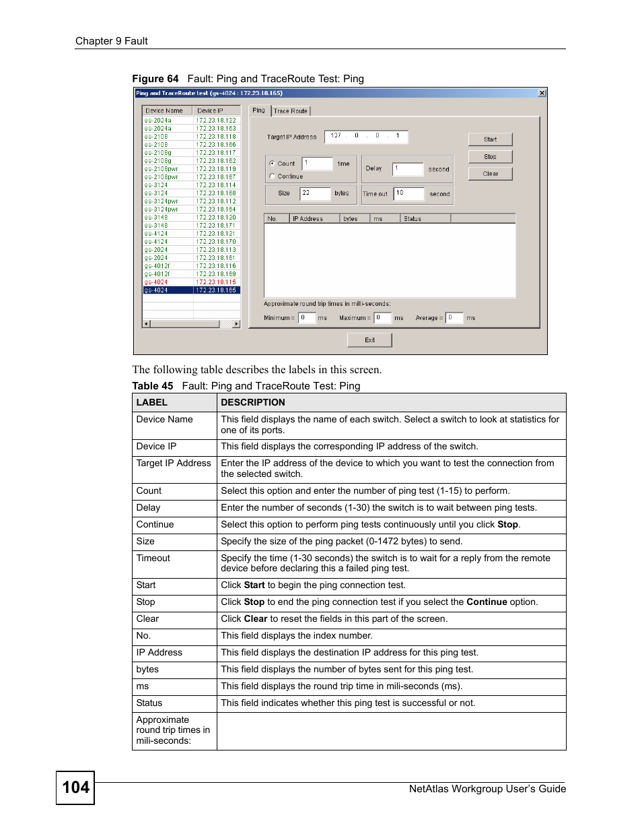Click the Start button
Viewport: 642px width, 832px height.
pos(491,139)
